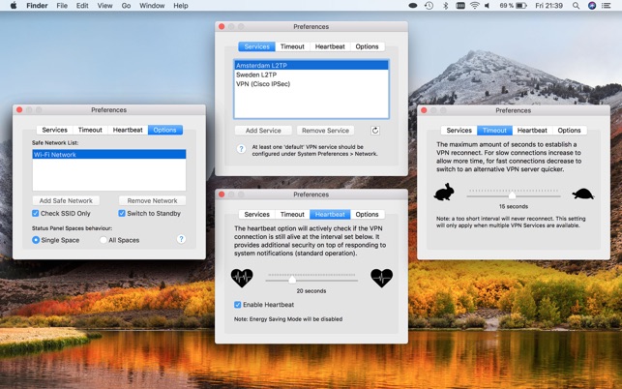Uncheck Enable Heartbeat
Image resolution: width=622 pixels, height=389 pixels.
tap(238, 305)
